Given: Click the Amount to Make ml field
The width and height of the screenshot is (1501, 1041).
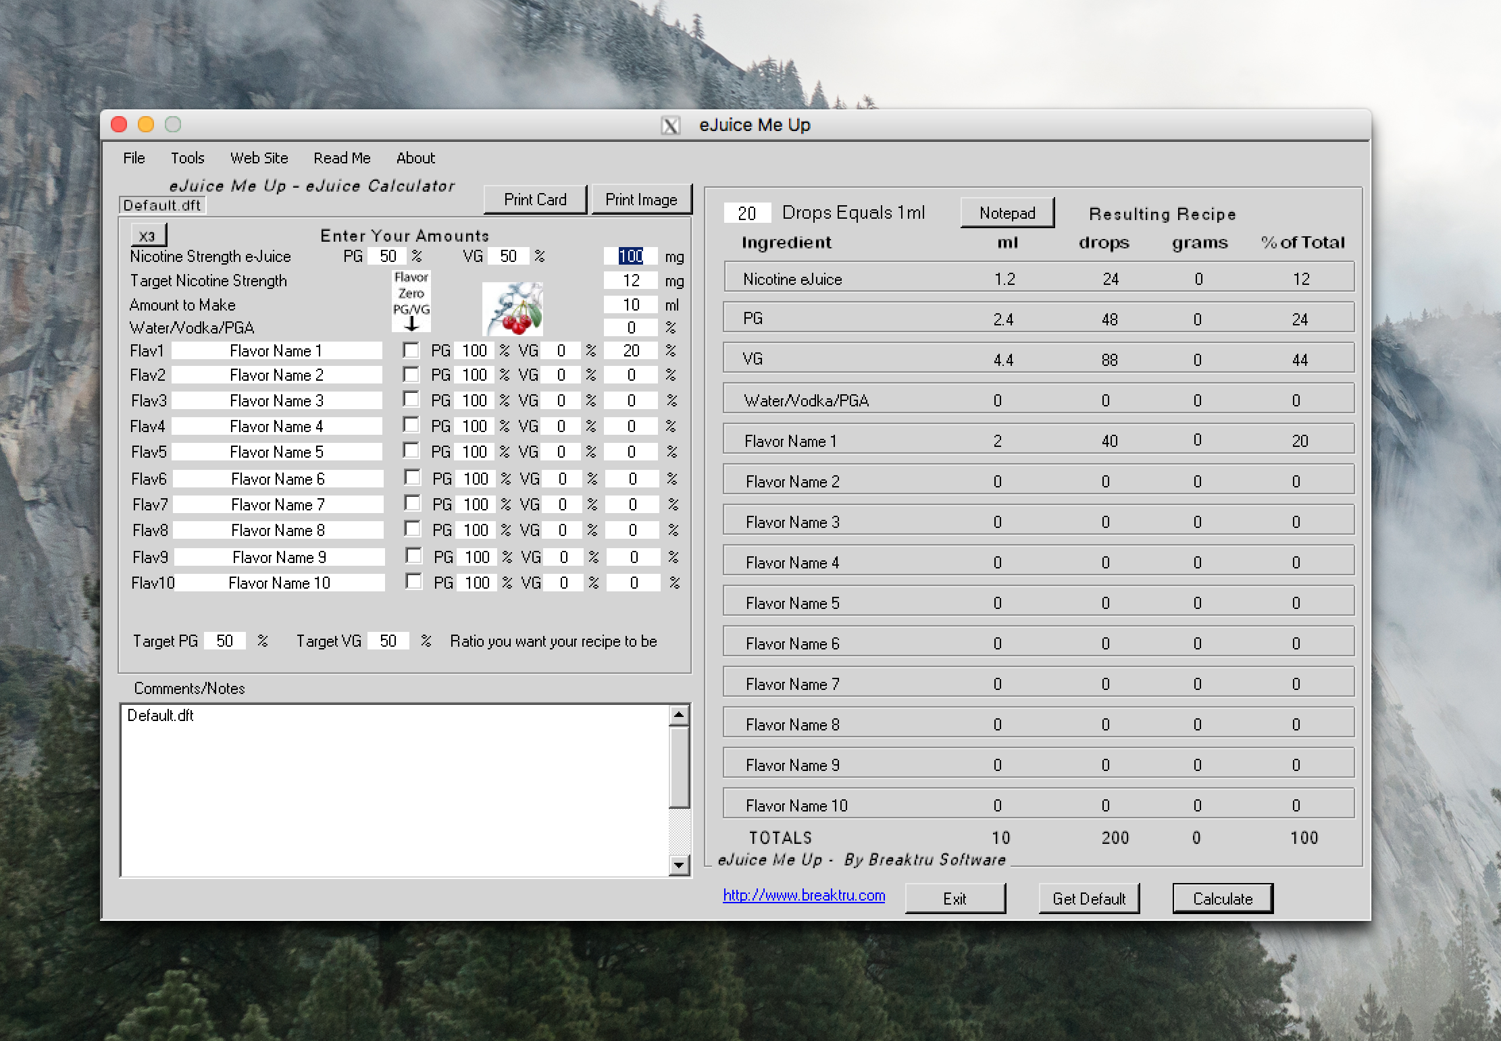Looking at the screenshot, I should [631, 304].
